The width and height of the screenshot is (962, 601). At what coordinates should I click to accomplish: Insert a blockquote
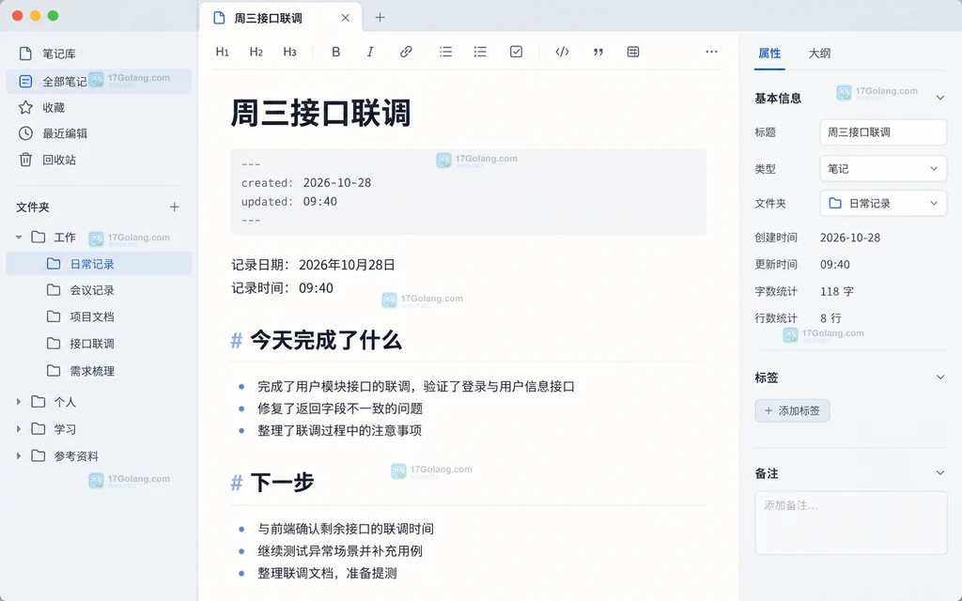coord(598,53)
